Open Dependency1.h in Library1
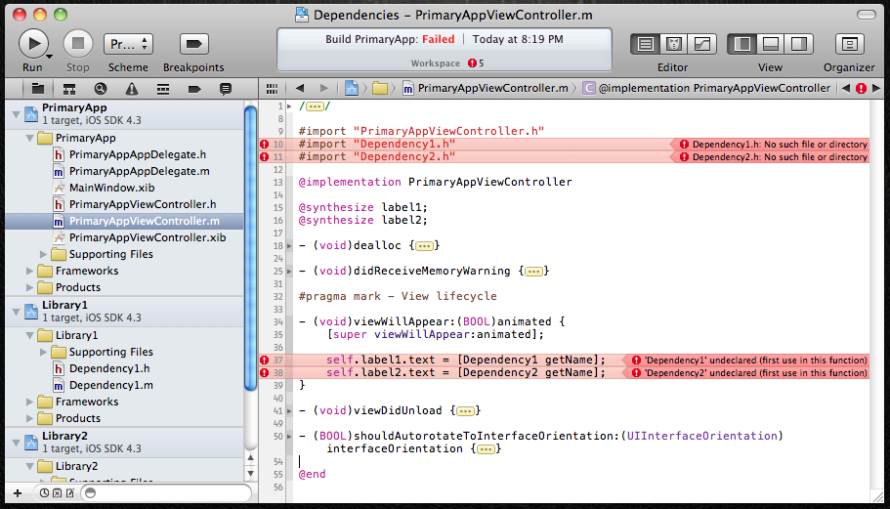890x509 pixels. click(109, 368)
